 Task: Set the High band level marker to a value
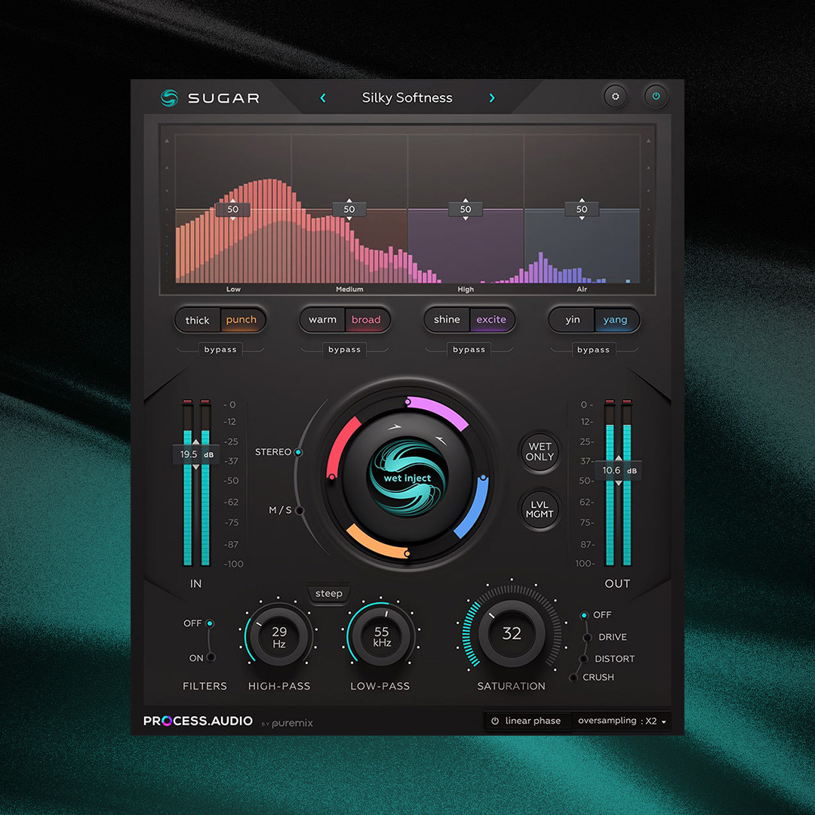tap(466, 209)
